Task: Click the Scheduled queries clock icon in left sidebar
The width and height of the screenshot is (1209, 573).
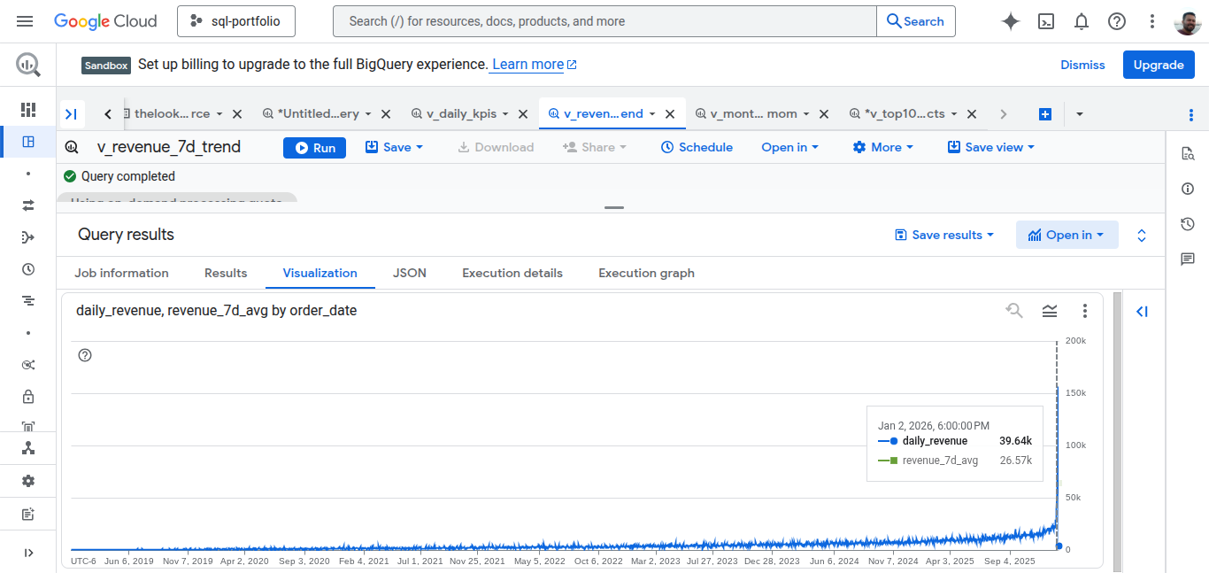Action: tap(28, 269)
